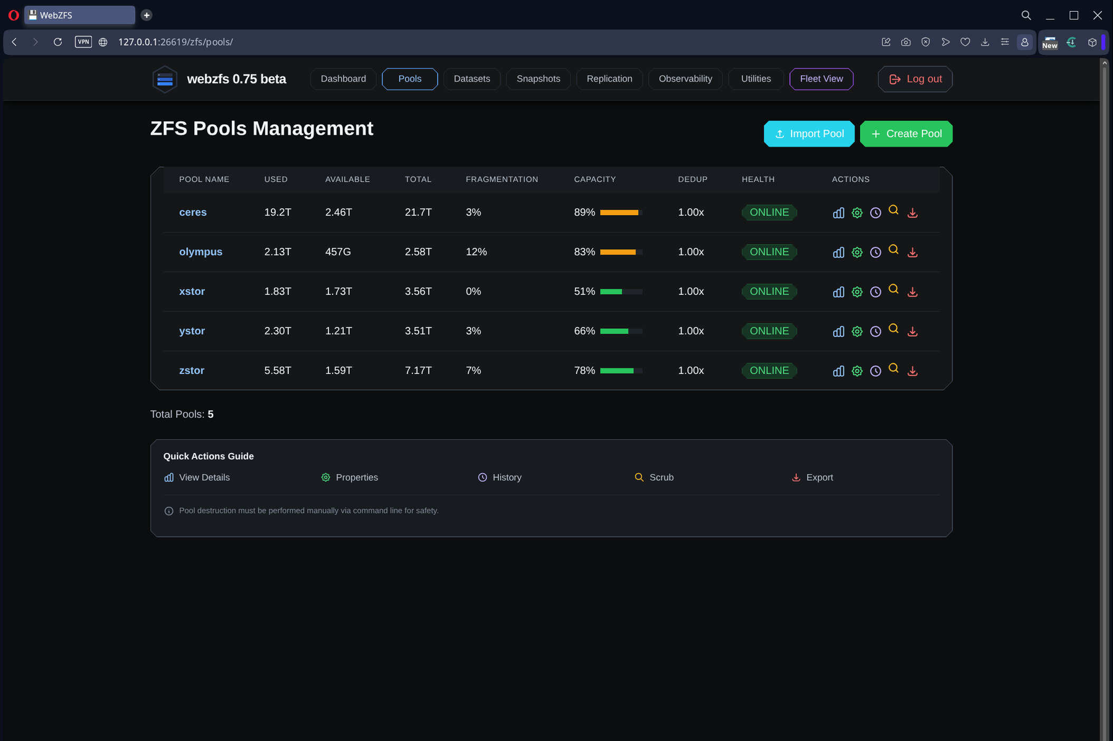Open the ceres pool link

pos(193,212)
